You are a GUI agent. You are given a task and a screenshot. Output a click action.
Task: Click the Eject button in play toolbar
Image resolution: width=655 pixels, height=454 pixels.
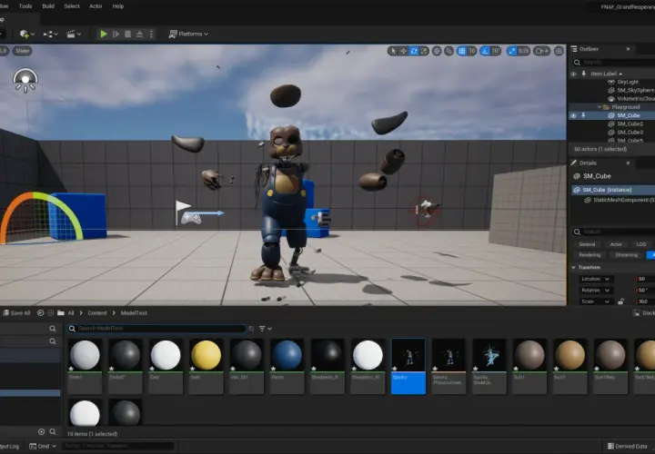click(x=139, y=34)
